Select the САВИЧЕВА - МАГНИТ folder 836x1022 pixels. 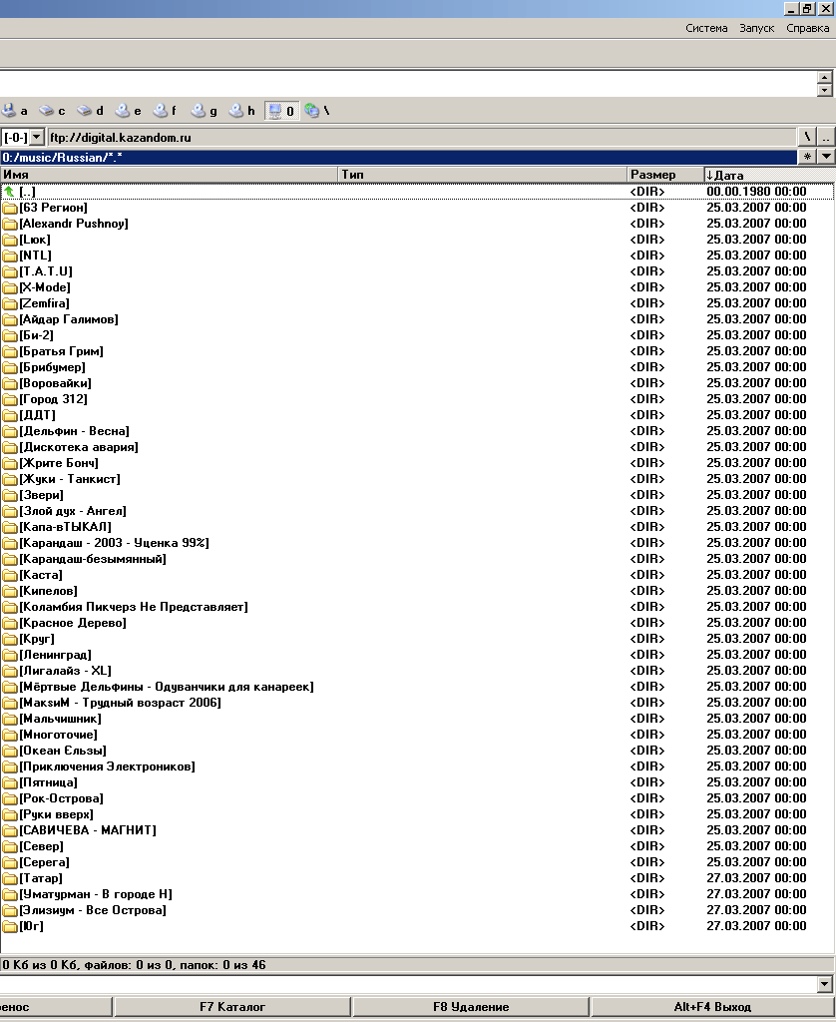point(417,830)
